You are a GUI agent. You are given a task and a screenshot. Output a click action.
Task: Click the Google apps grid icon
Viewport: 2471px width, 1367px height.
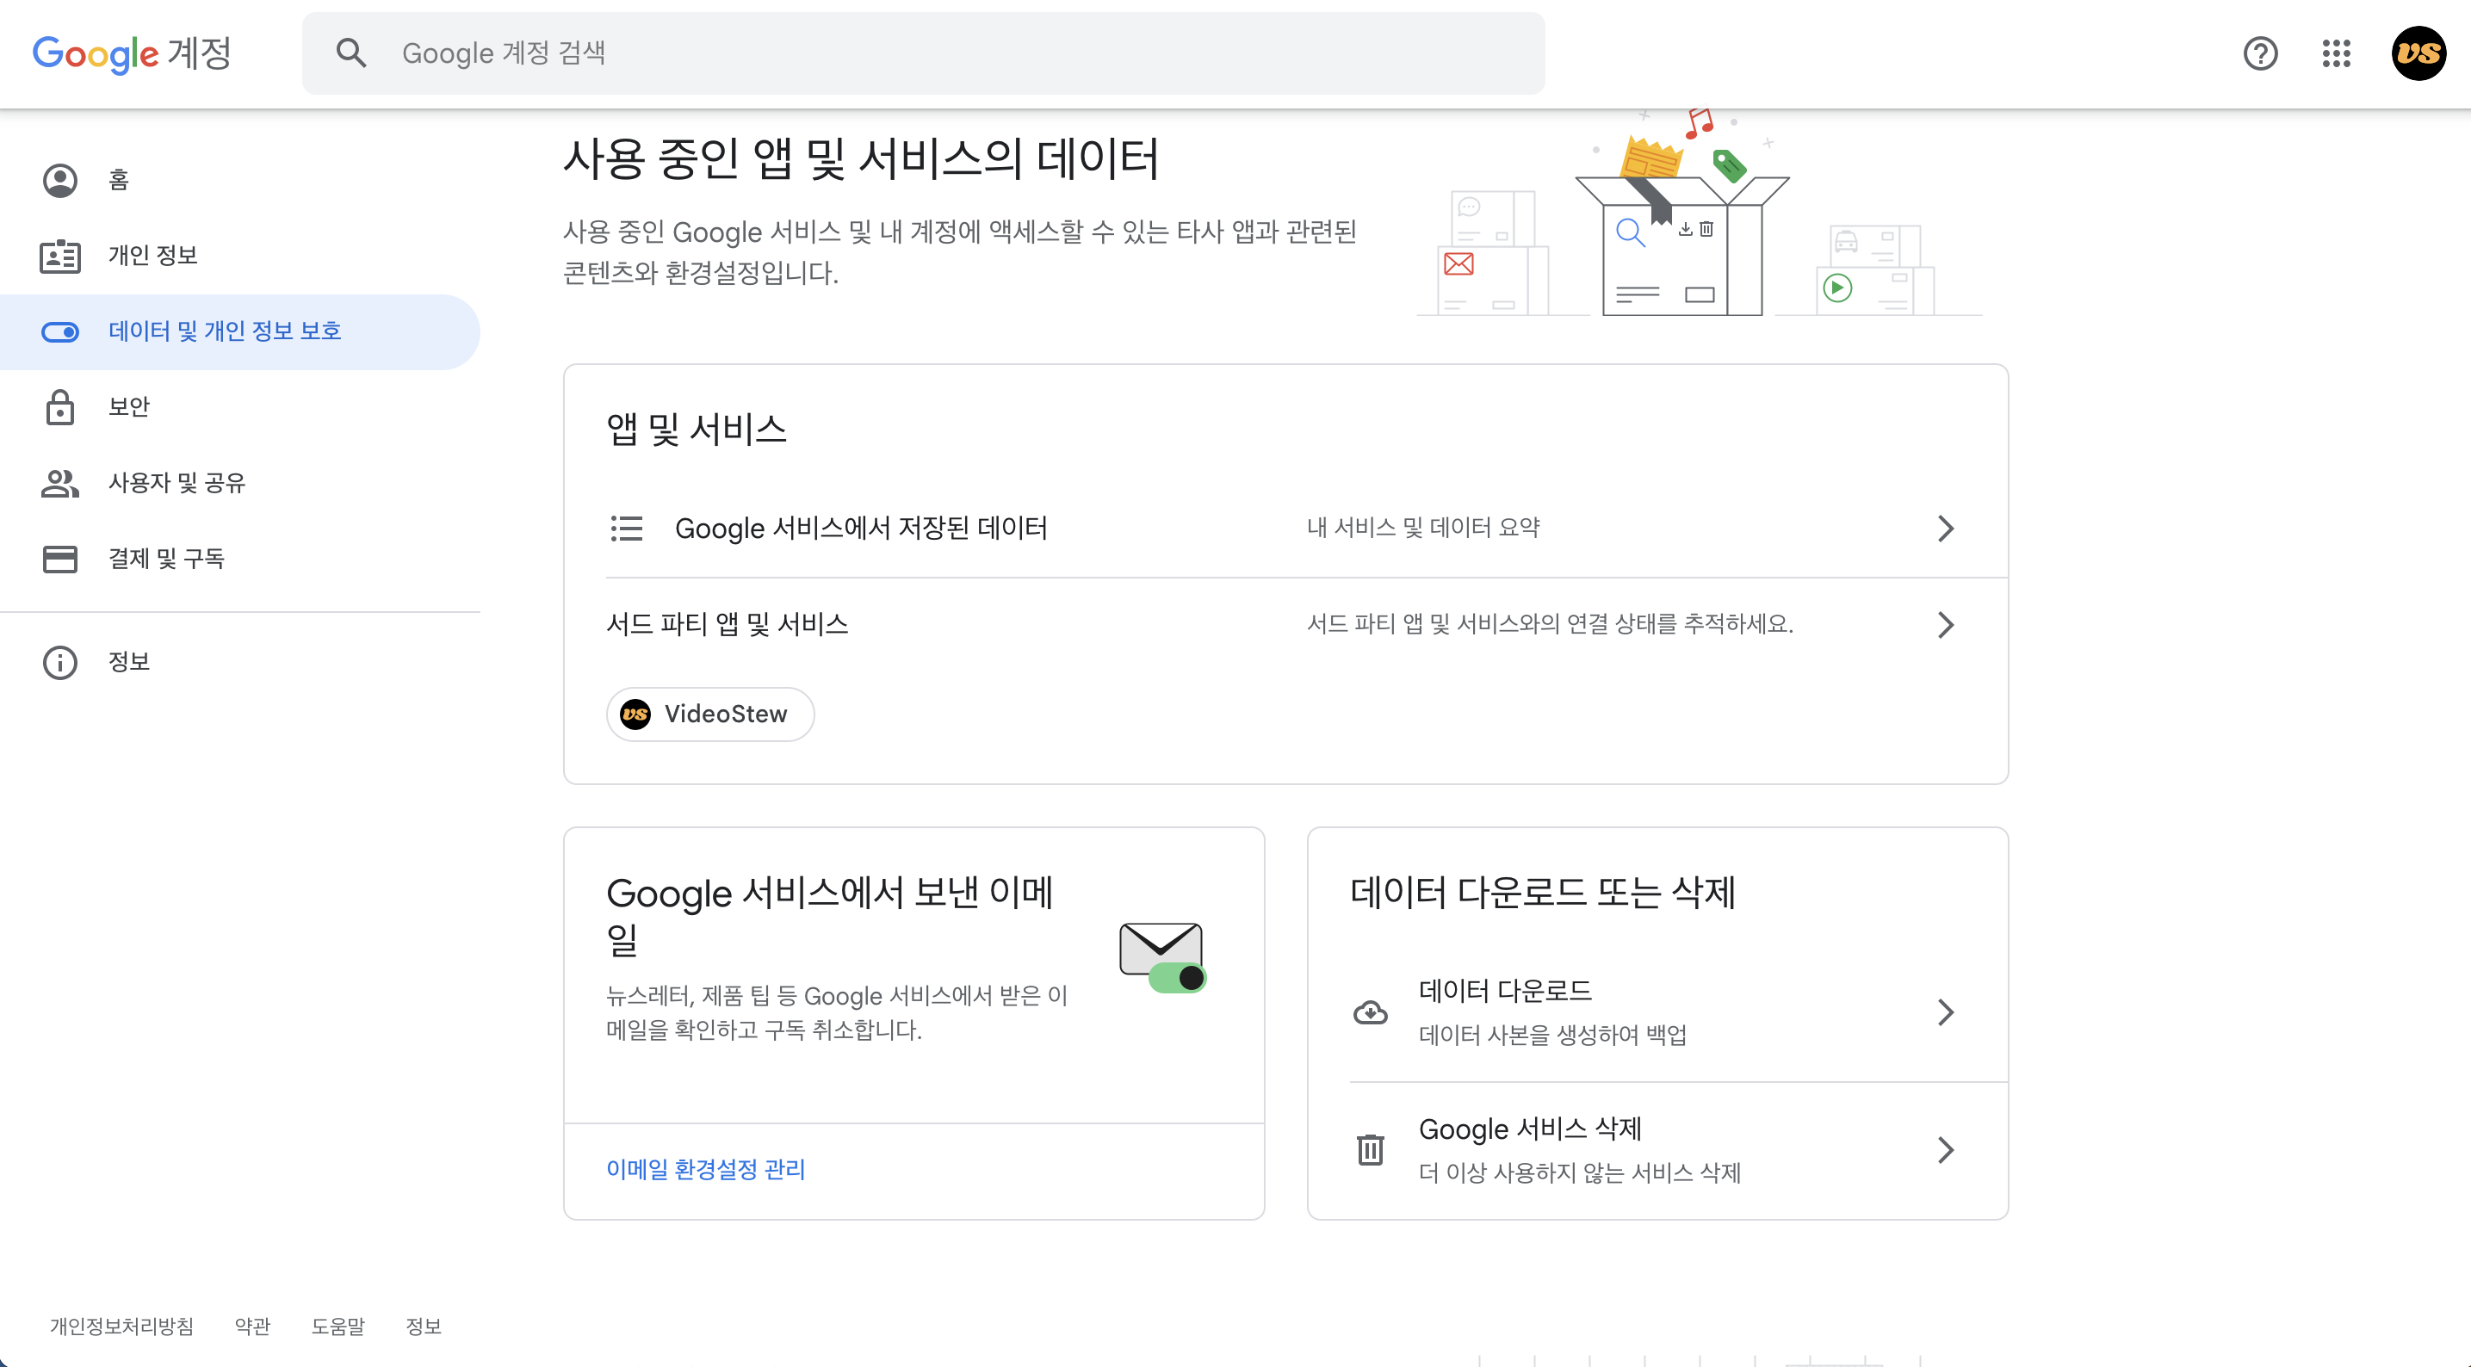tap(2336, 53)
